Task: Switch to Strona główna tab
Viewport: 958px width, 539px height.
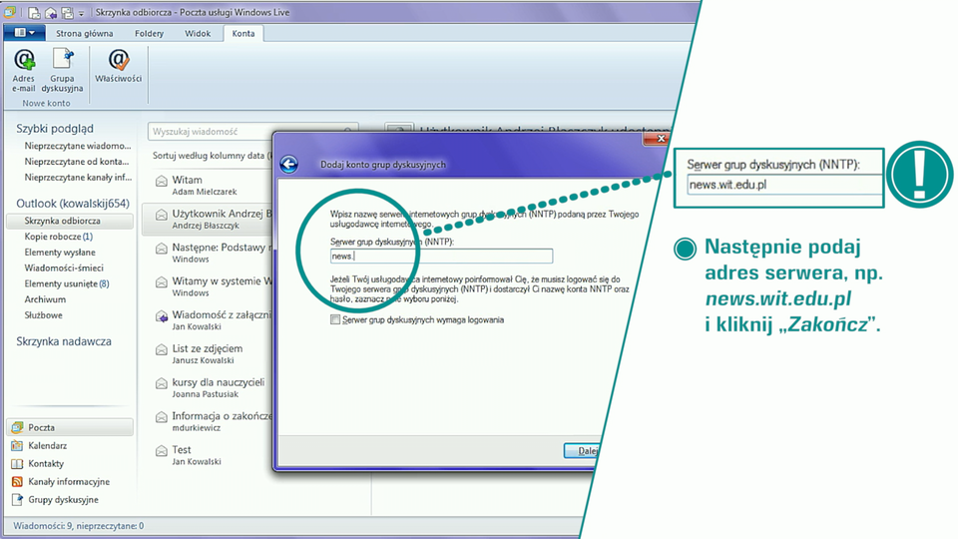Action: [84, 33]
